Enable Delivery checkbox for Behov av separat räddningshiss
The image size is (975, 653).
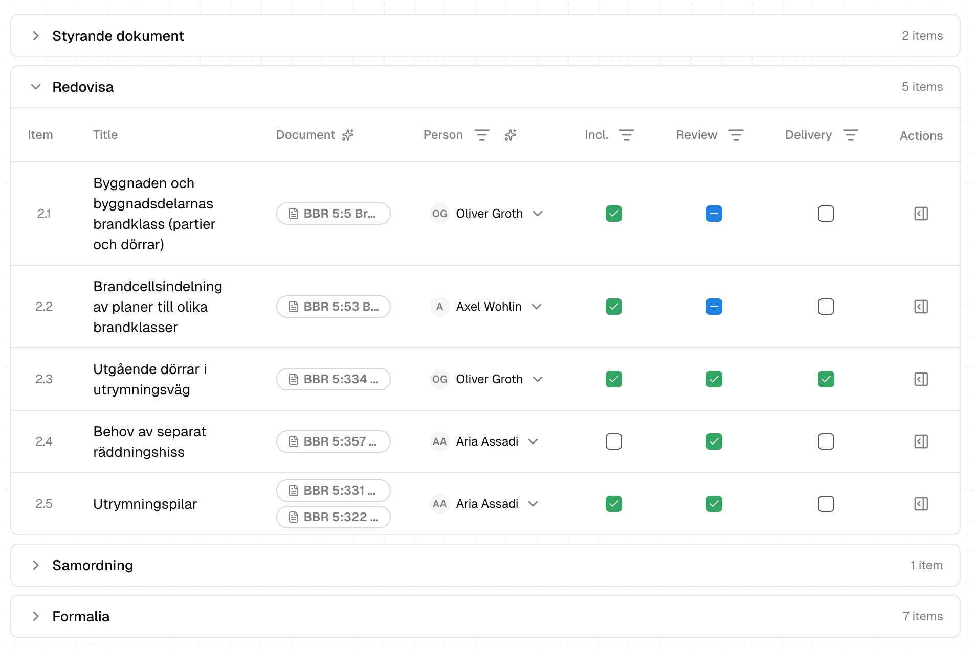tap(826, 441)
